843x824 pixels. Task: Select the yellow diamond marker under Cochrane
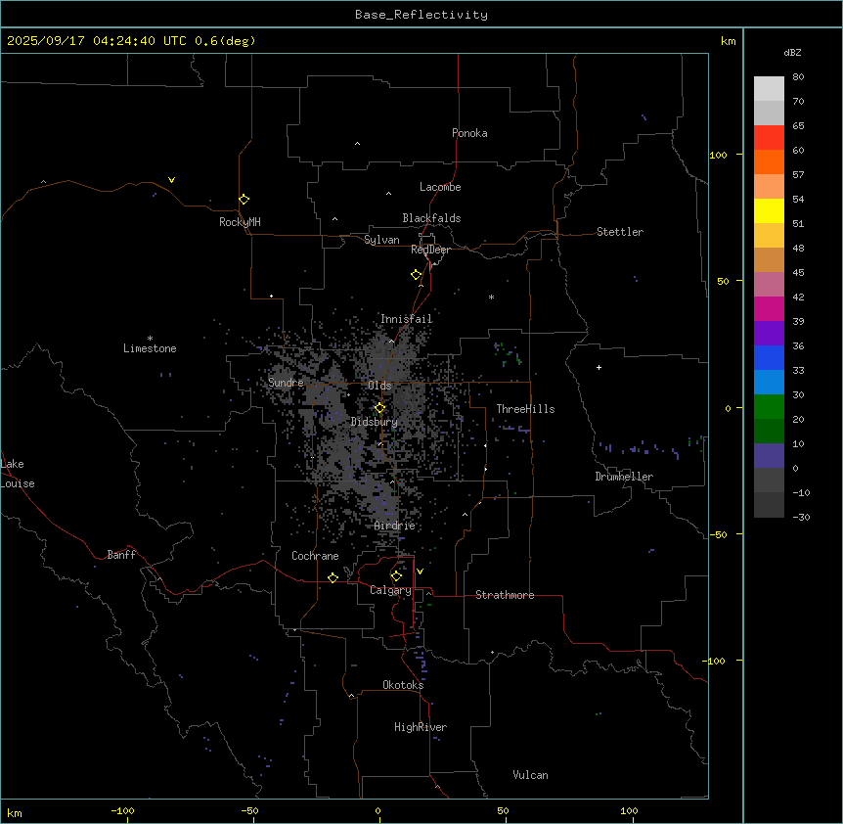pos(333,578)
